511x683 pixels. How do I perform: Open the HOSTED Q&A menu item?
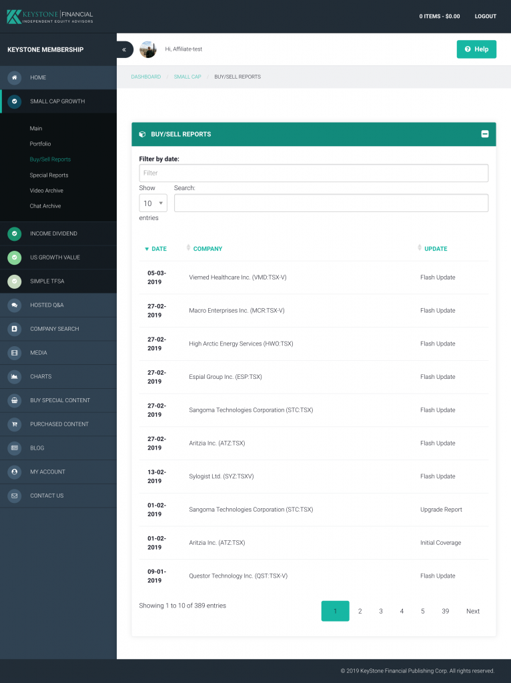coord(59,305)
